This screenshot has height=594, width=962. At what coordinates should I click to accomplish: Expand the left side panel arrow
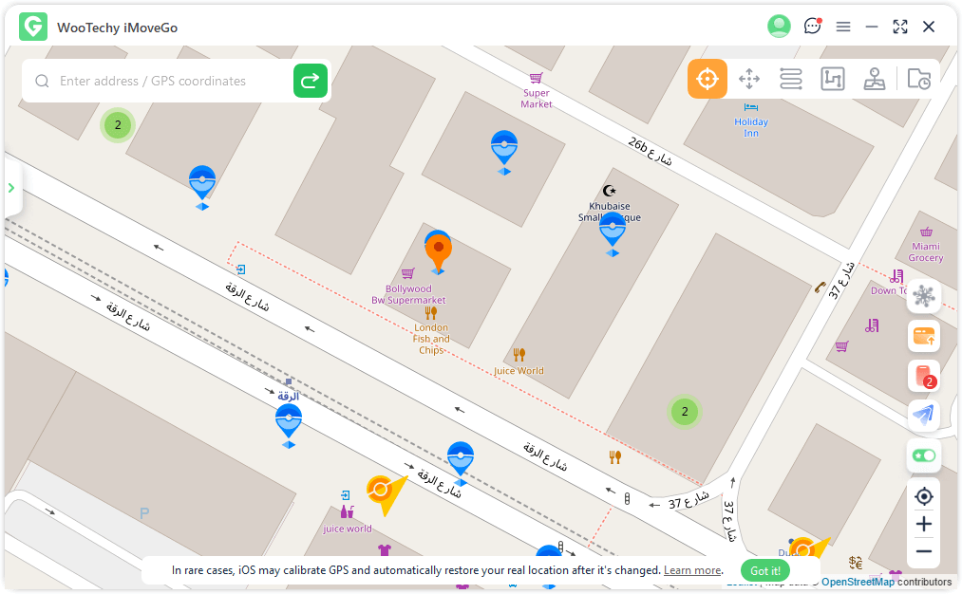(x=11, y=188)
